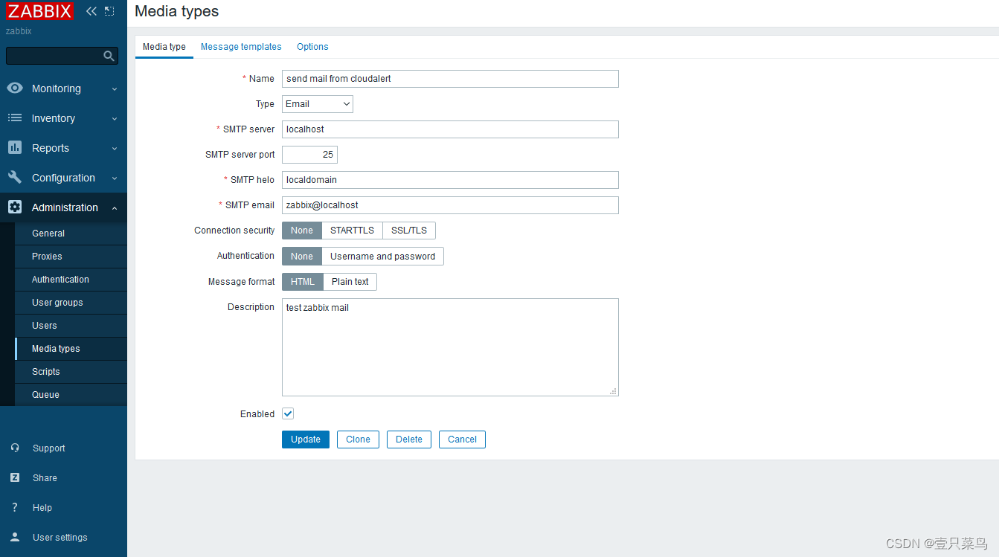Click the Monitoring eye icon
The width and height of the screenshot is (999, 557).
(15, 88)
